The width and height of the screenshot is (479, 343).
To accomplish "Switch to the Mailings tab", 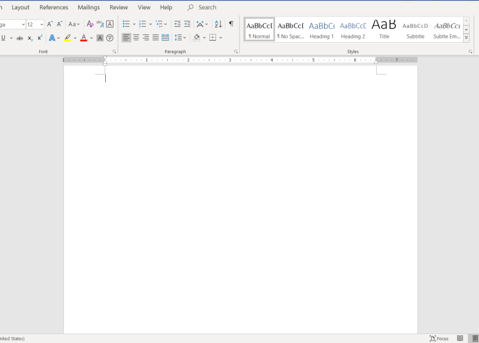I will 89,8.
